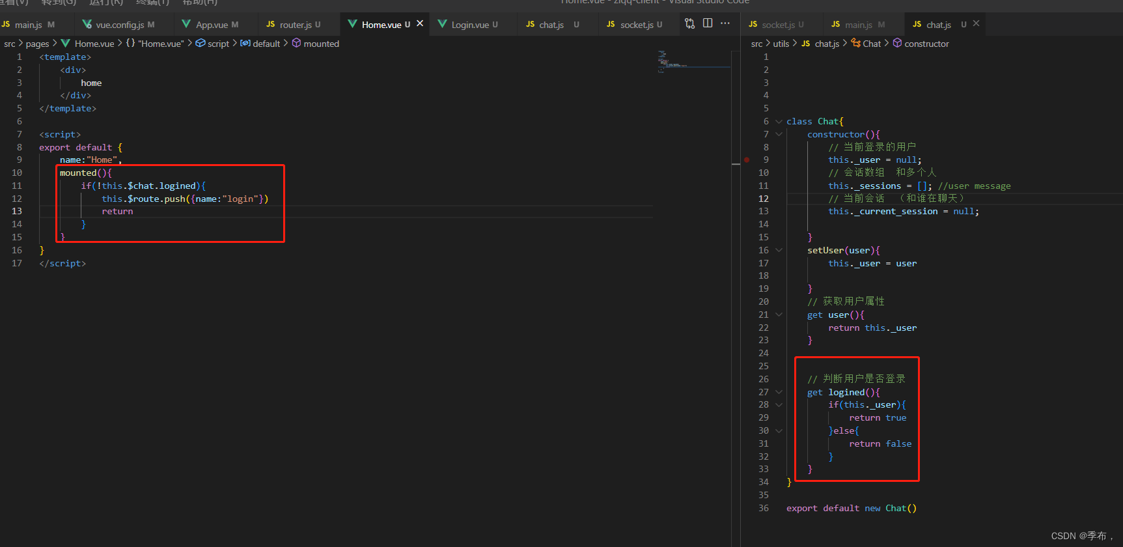Click the split editor right icon
This screenshot has width=1123, height=547.
point(708,23)
